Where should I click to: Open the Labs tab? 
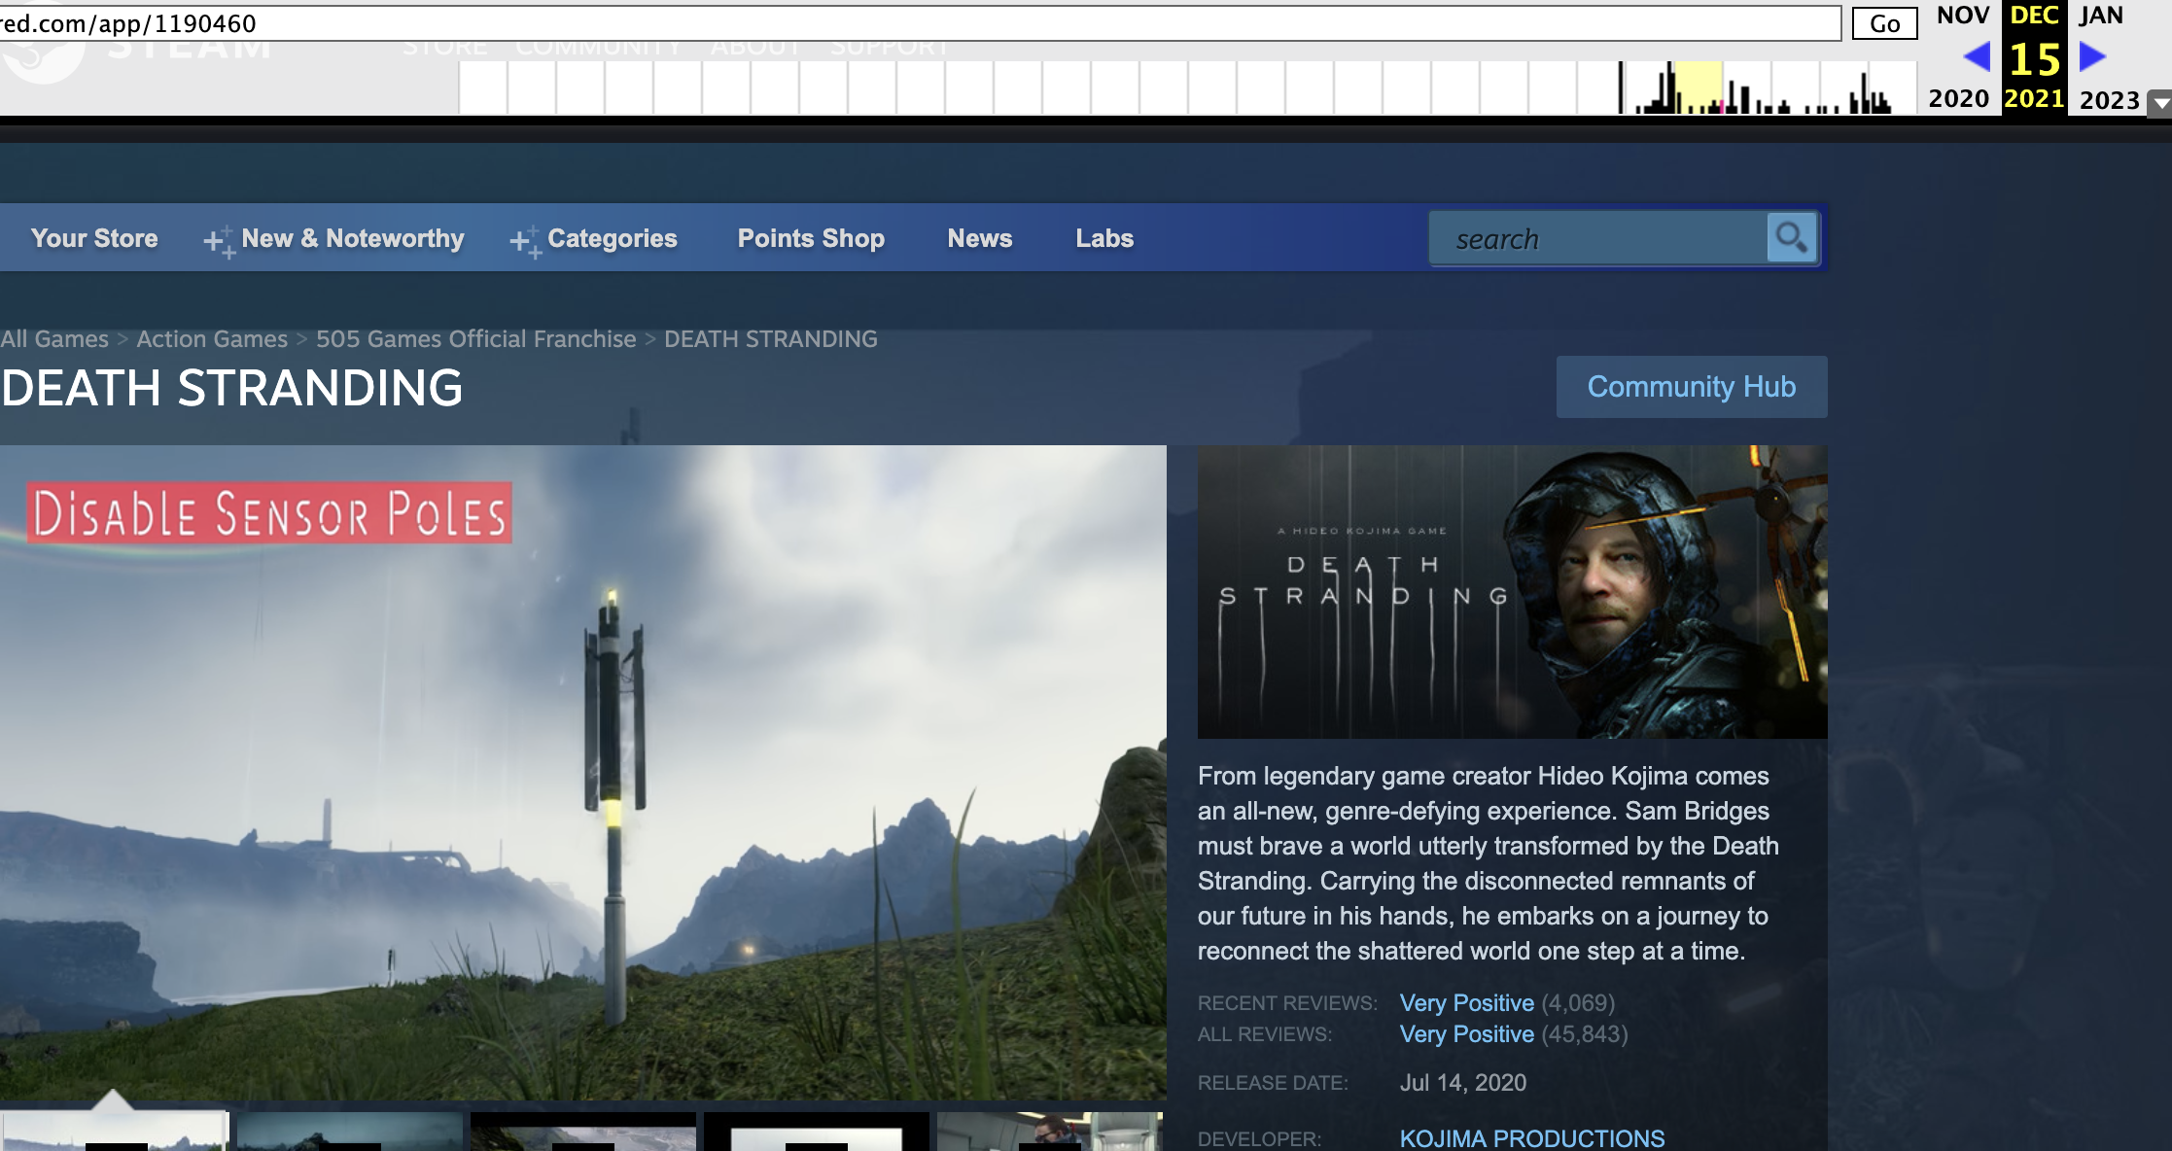pos(1104,238)
